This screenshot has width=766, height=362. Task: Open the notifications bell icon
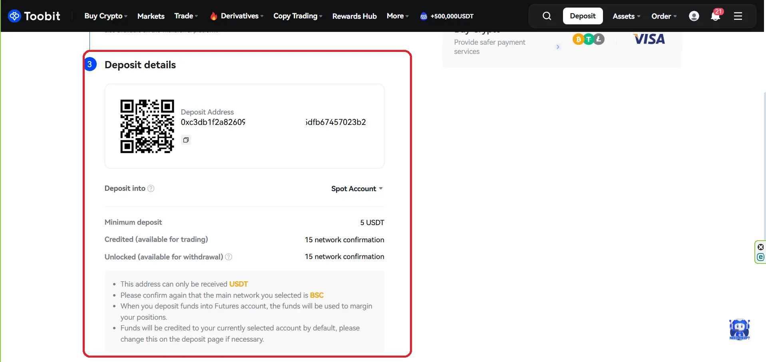715,16
